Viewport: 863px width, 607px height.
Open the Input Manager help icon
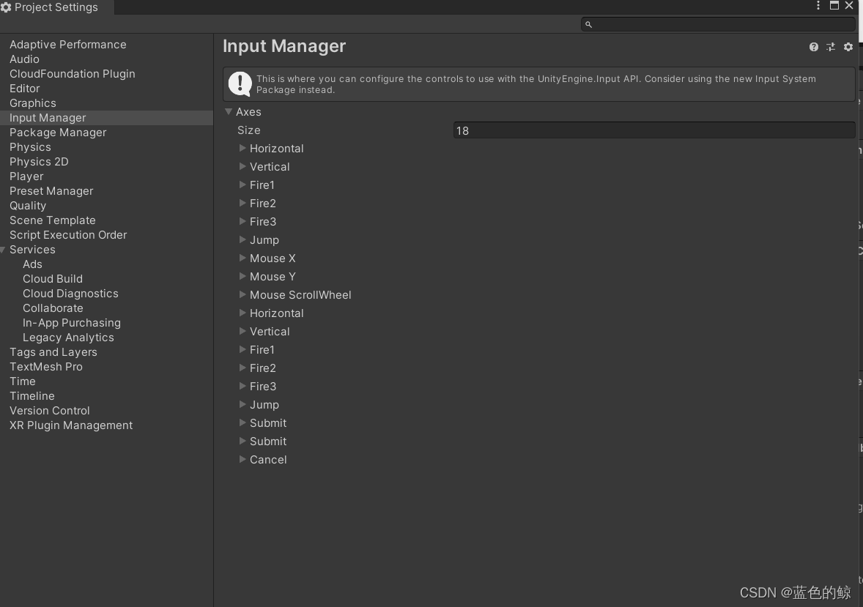click(x=813, y=46)
